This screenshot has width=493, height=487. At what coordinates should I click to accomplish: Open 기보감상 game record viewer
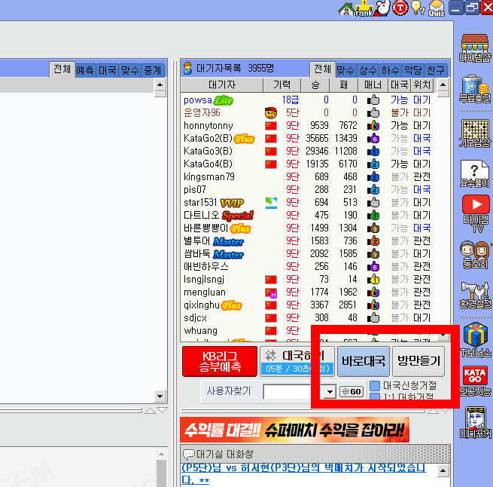475,133
